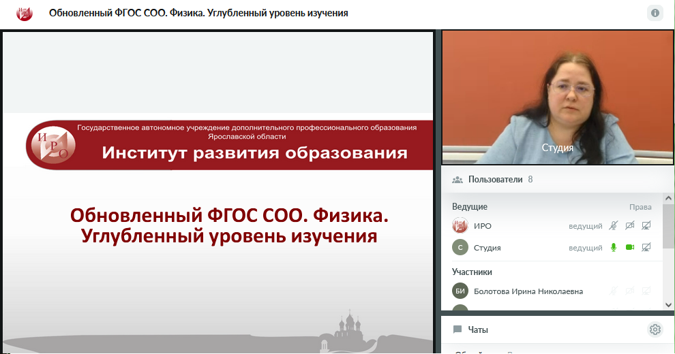Click the presentation slide area
The width and height of the screenshot is (675, 354).
(x=217, y=193)
